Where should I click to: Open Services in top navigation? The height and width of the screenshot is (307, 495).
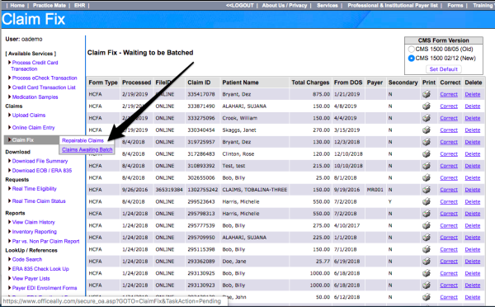328,6
